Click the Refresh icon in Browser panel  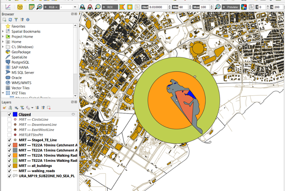(10, 20)
